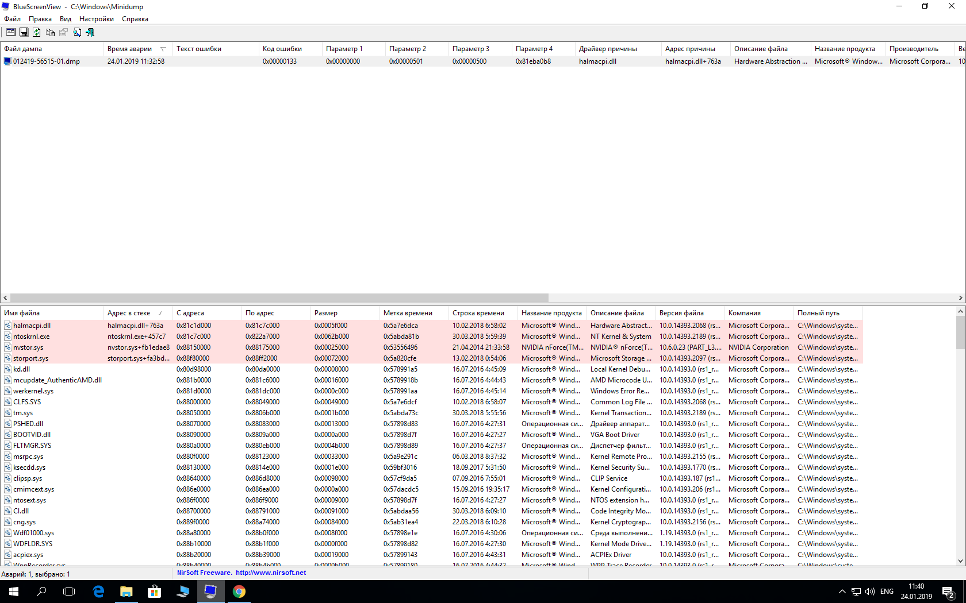Viewport: 966px width, 603px height.
Task: Sort by the Драйвер причины column header
Action: [618, 49]
